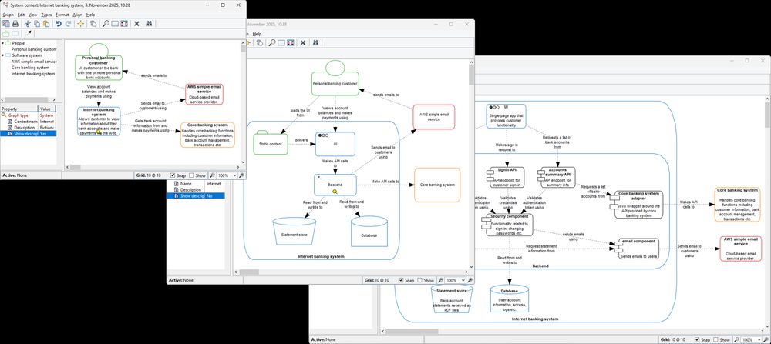Click the first icon in System context toolbar
Viewport: 771px width, 344px height.
[6, 24]
